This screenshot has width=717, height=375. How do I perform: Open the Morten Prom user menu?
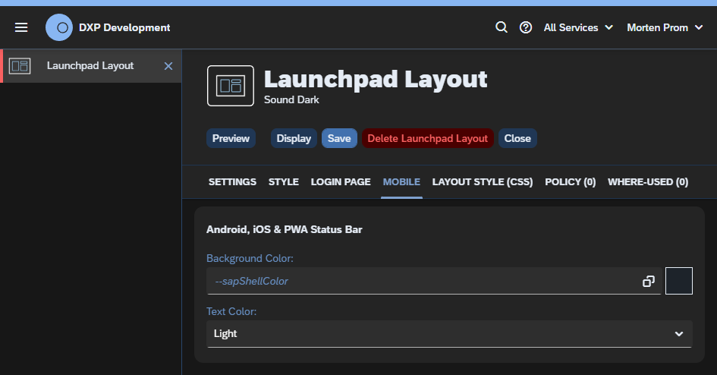(x=665, y=27)
